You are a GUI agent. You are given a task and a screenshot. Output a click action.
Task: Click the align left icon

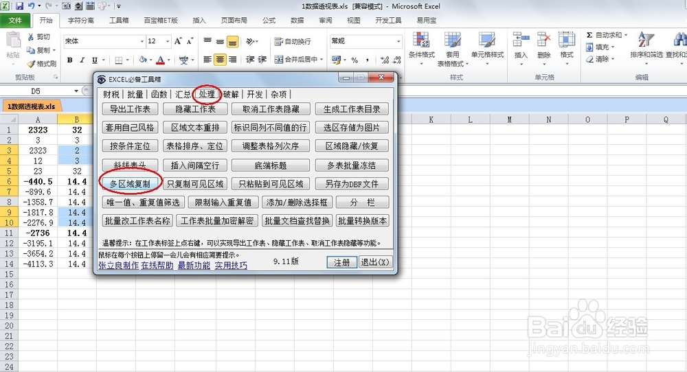tap(207, 60)
